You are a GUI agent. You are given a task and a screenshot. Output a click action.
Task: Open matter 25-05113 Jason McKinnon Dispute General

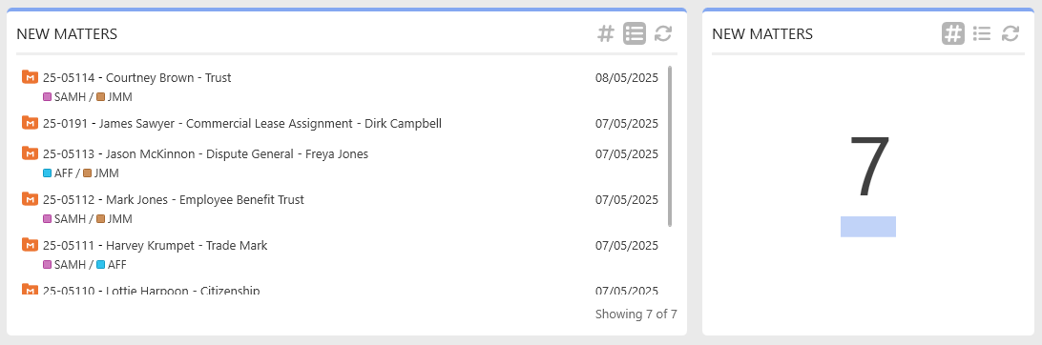click(205, 154)
